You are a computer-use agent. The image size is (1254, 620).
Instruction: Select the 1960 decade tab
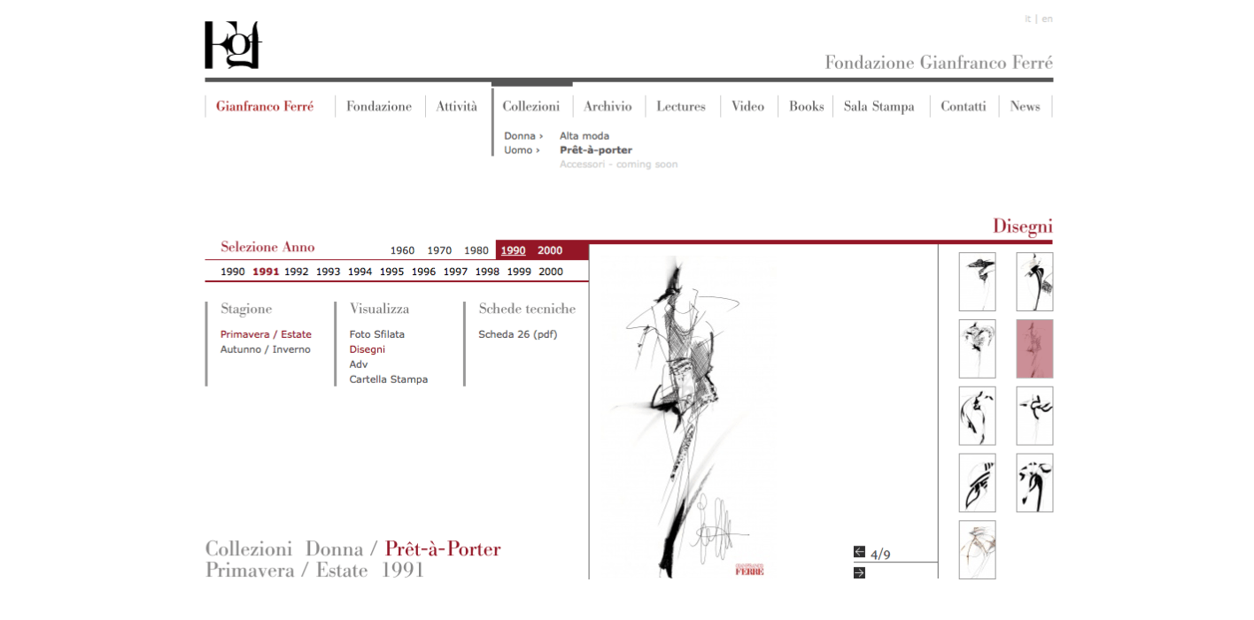pos(402,251)
